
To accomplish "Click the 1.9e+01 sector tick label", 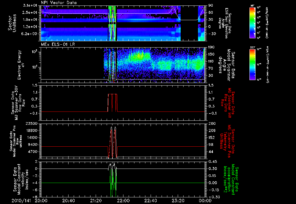I will pos(30,20).
